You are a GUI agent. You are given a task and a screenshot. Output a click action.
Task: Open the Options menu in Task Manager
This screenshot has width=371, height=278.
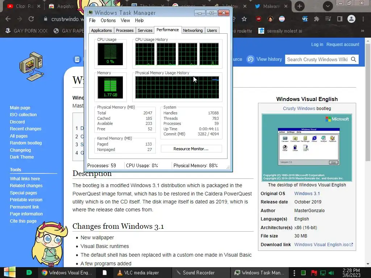click(x=108, y=21)
